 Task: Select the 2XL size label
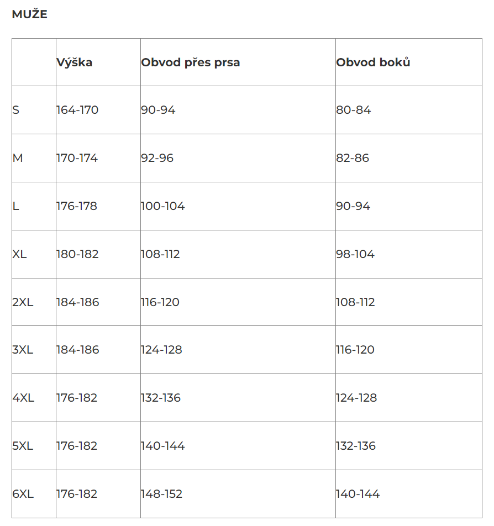pos(23,302)
